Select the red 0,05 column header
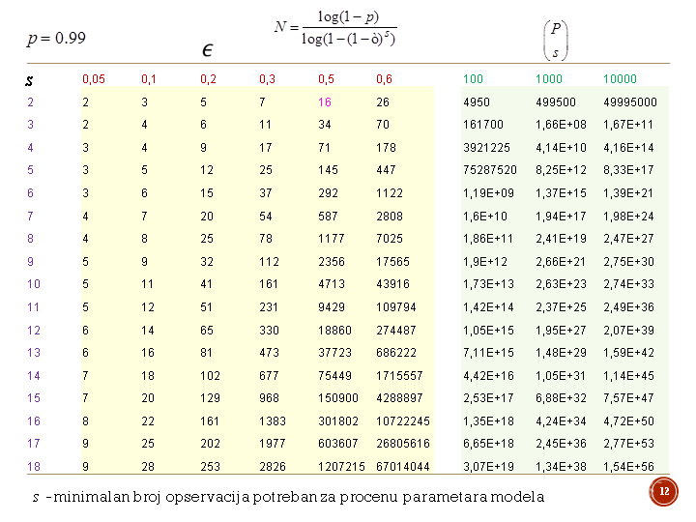This screenshot has height=522, width=696. click(x=94, y=79)
